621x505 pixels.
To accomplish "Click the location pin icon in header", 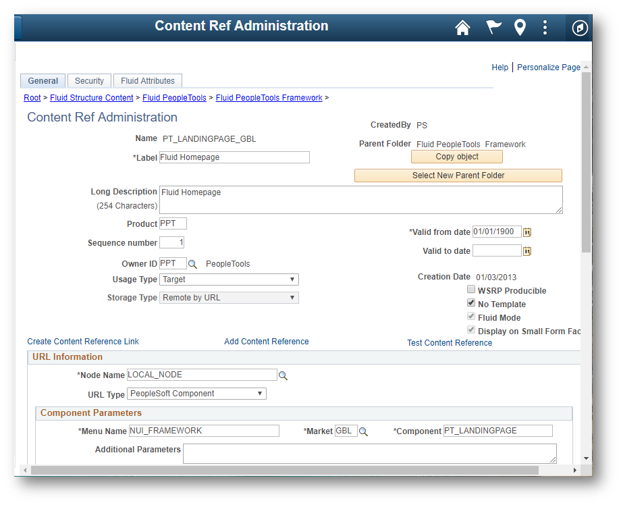I will 520,28.
